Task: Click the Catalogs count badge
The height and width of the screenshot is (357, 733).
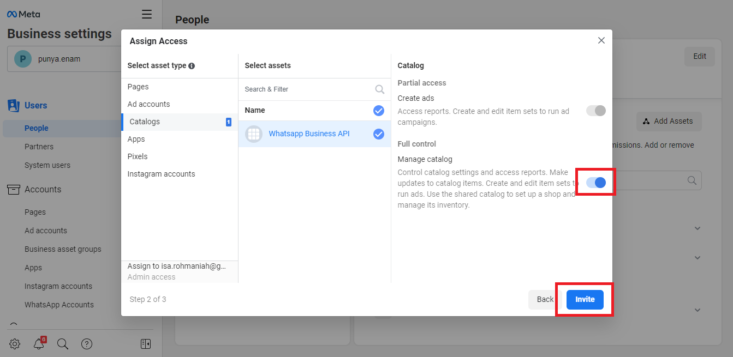Action: click(x=229, y=122)
